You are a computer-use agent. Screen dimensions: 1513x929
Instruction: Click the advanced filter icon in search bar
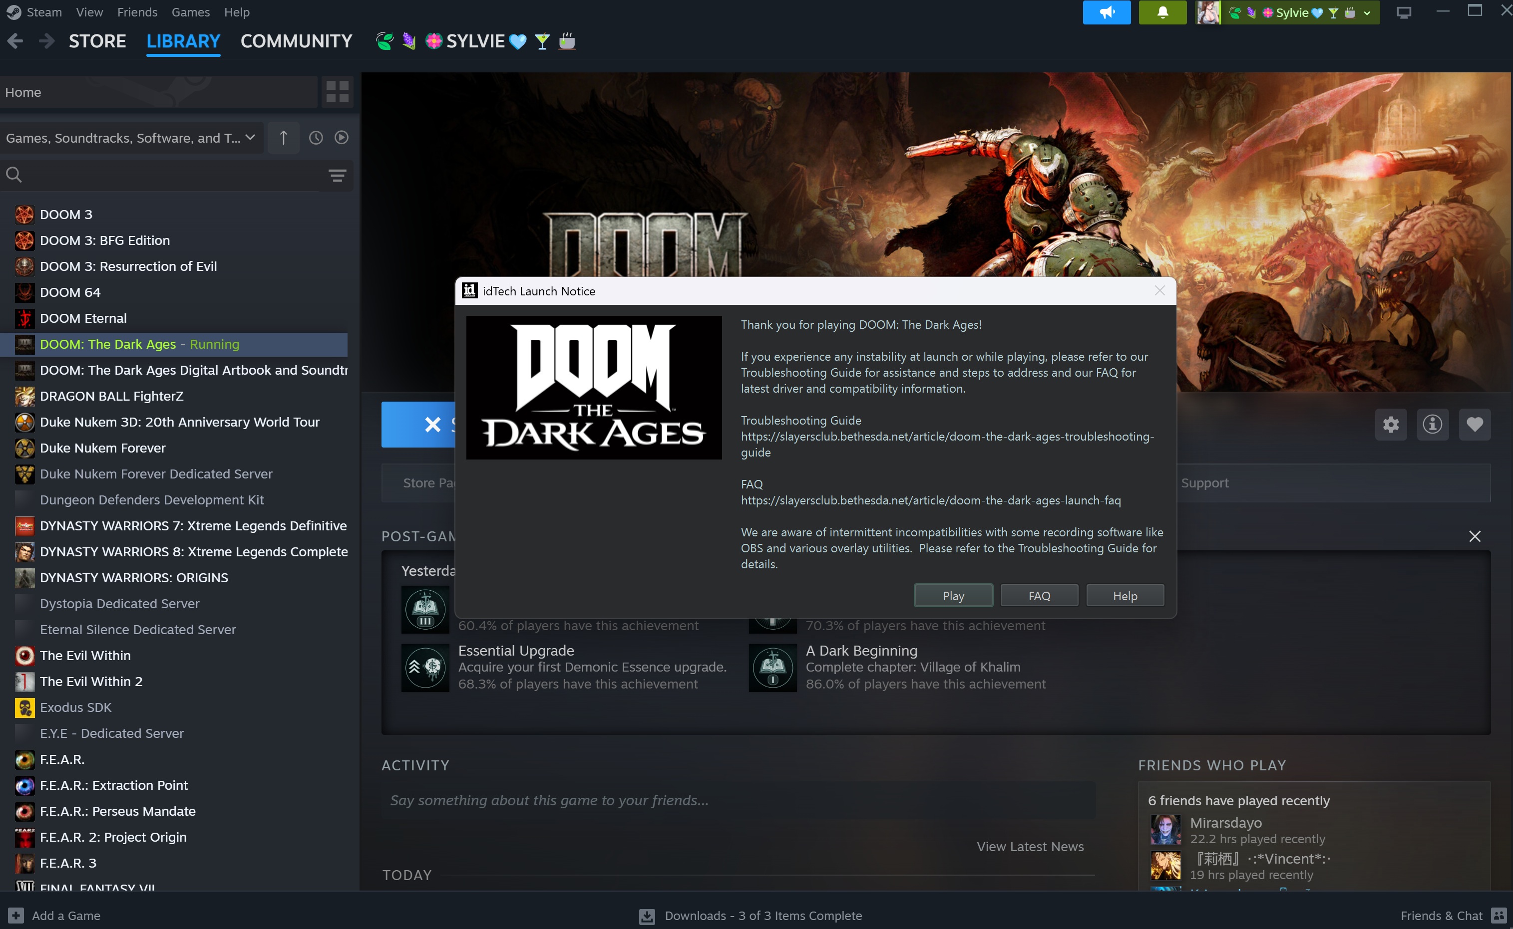click(337, 176)
